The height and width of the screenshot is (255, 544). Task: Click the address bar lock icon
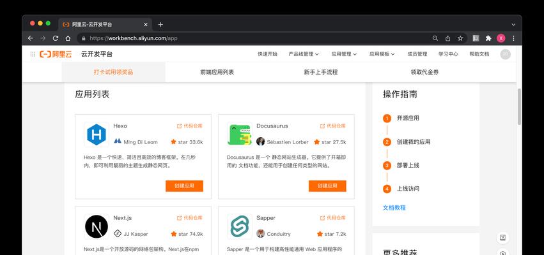click(83, 38)
